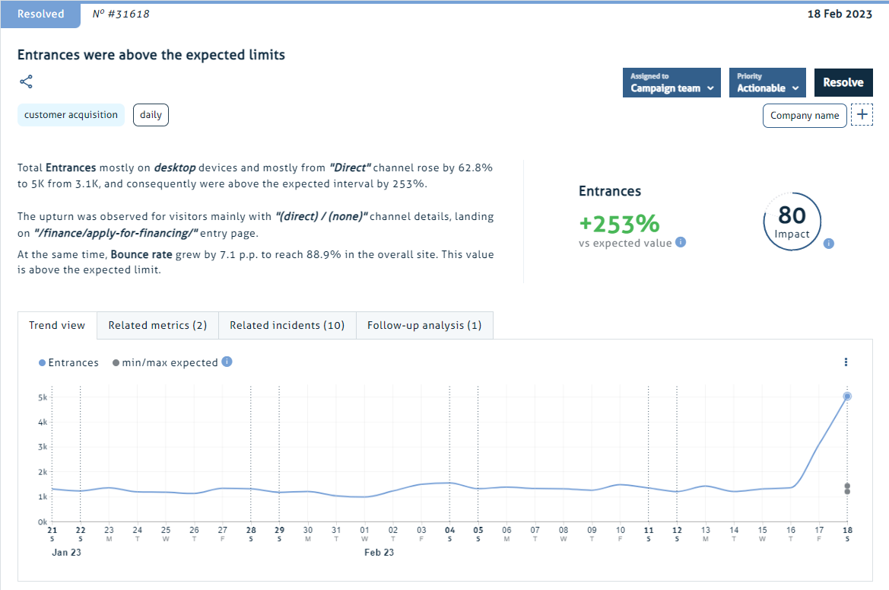Screen dimensions: 889x590
Task: Click the info icon next to Impact score
Action: (x=828, y=244)
